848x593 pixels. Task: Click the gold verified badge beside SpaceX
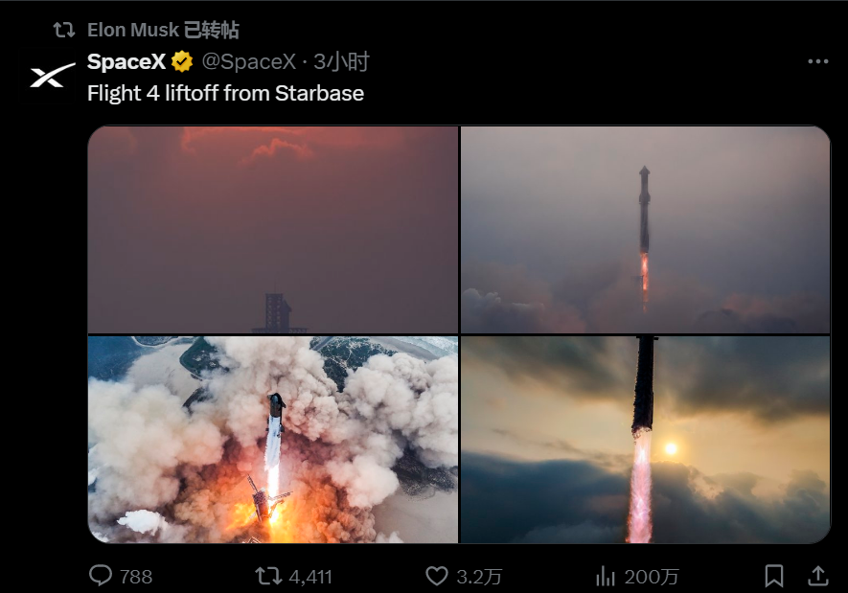click(x=182, y=62)
